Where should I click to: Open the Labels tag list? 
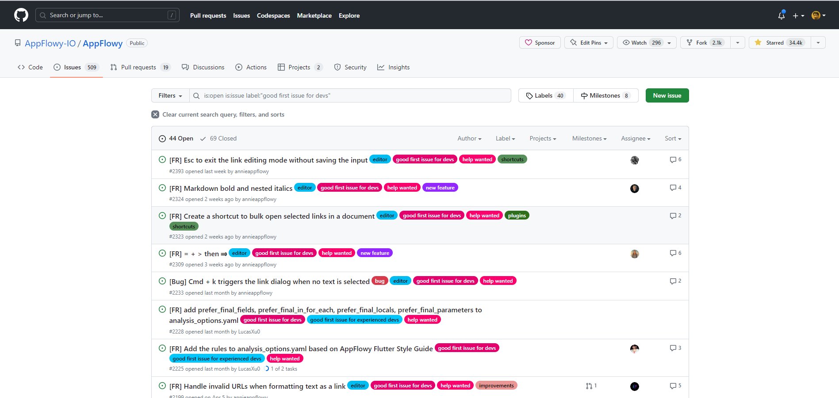(546, 95)
